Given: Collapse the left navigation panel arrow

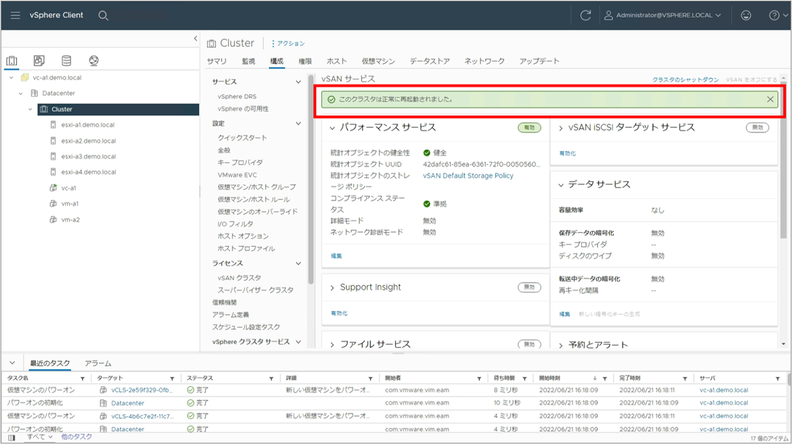Looking at the screenshot, I should pyautogui.click(x=195, y=39).
